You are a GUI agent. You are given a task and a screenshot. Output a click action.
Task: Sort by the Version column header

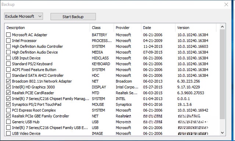[183, 28]
